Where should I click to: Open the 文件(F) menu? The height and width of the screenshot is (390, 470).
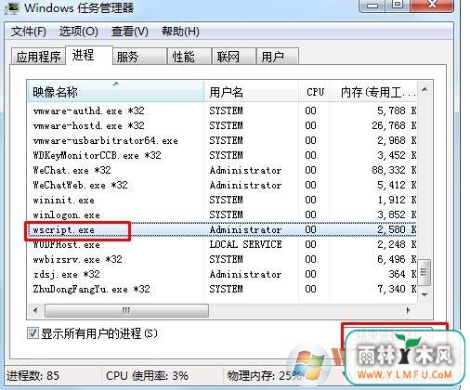29,32
